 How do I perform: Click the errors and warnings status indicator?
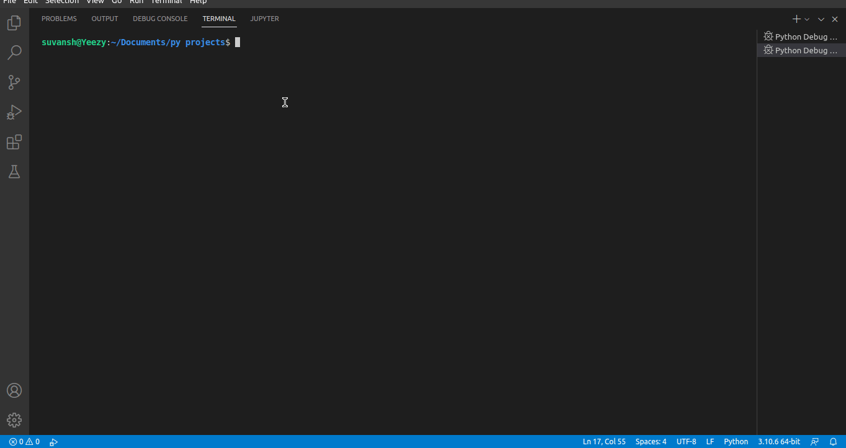[23, 441]
